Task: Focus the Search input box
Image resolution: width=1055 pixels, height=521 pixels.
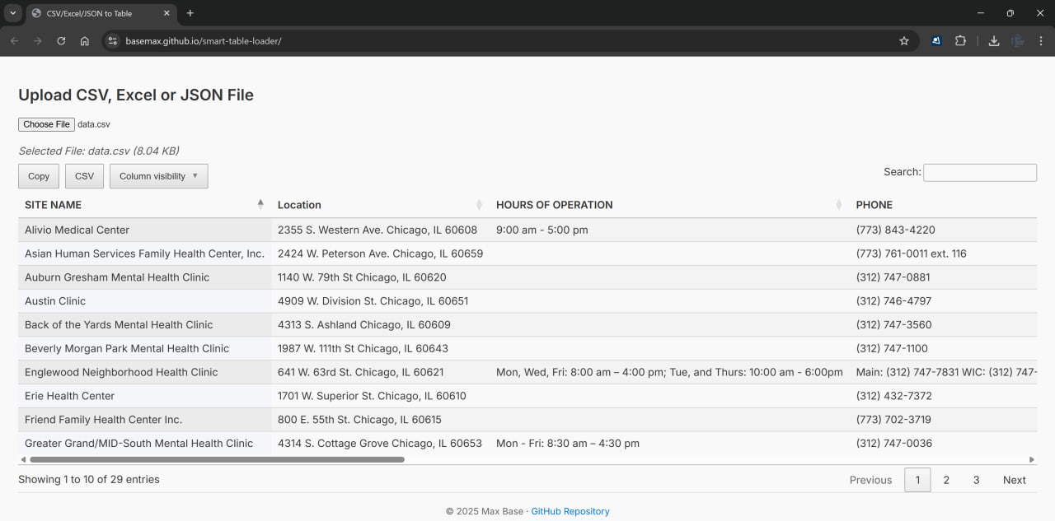Action: (x=980, y=172)
